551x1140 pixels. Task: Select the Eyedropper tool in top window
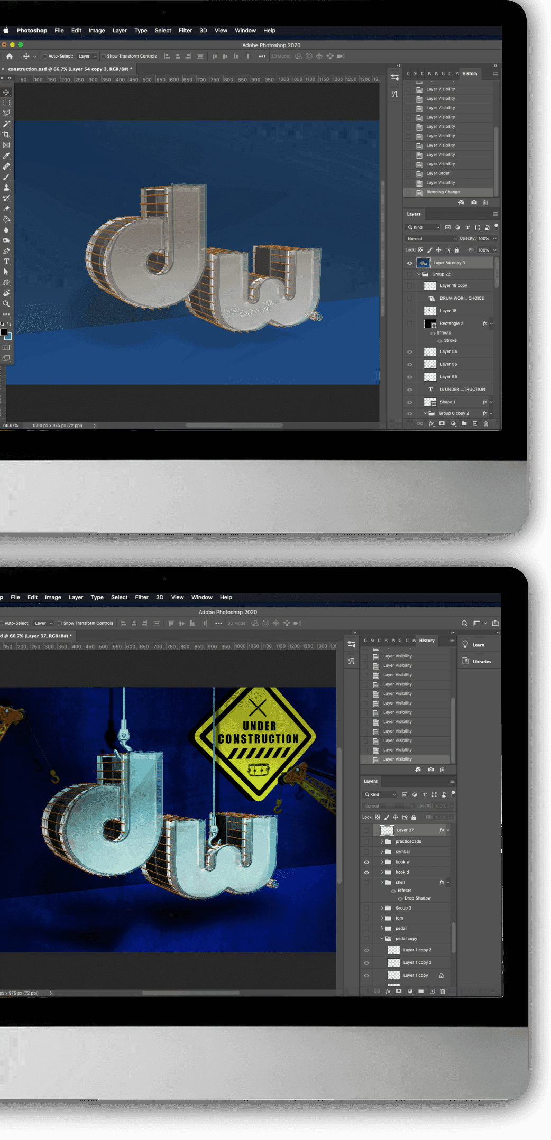(x=6, y=156)
